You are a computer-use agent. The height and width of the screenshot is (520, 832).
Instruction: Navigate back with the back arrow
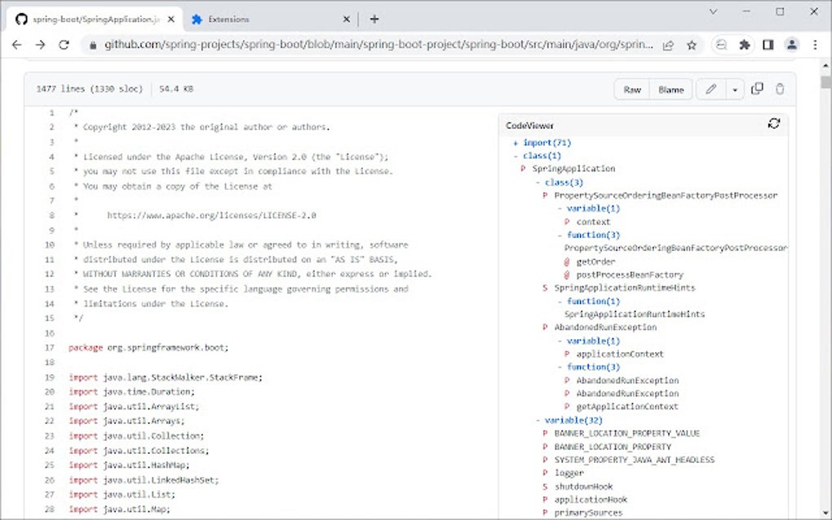click(x=17, y=46)
